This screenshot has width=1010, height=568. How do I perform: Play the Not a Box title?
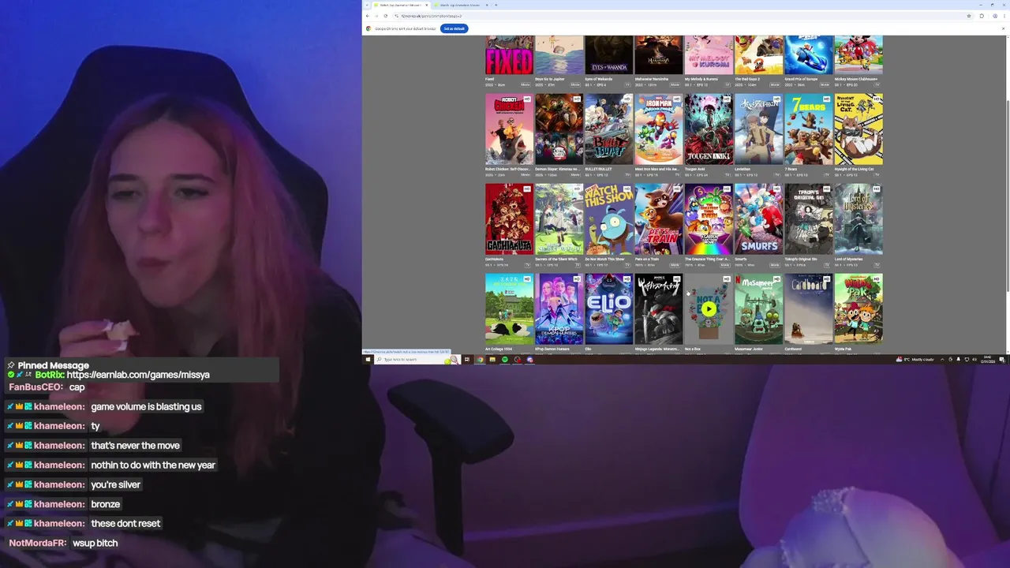[709, 309]
